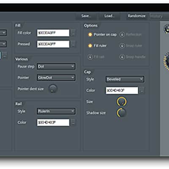Click the Rail Color value field
This screenshot has width=169, height=169.
pos(53,123)
